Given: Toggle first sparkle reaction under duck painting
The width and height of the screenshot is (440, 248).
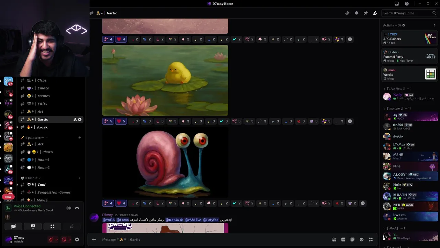Looking at the screenshot, I should click(108, 121).
